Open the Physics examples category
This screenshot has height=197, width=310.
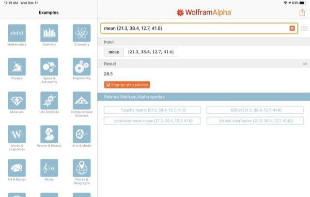17,67
